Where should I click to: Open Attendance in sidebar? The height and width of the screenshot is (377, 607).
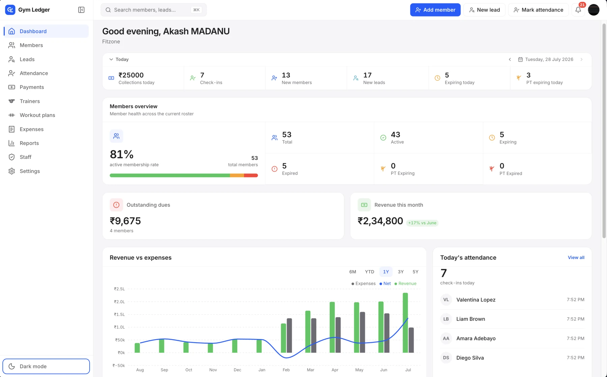point(46,73)
